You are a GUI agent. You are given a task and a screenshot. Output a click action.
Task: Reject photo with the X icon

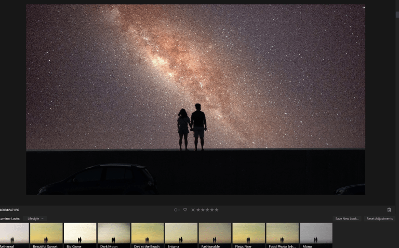pos(193,210)
